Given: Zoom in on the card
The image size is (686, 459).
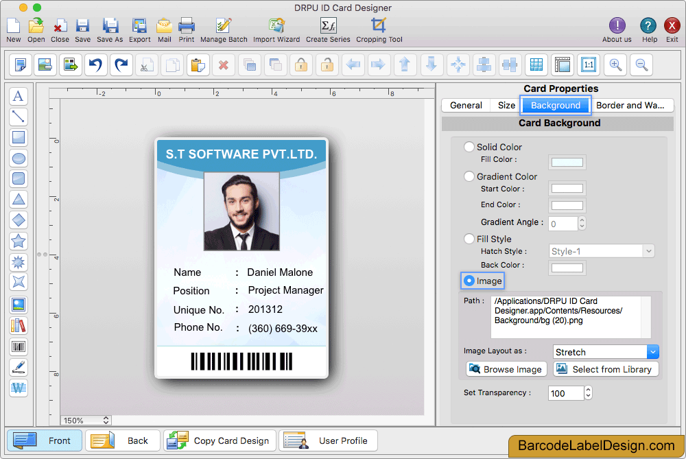Looking at the screenshot, I should point(615,64).
